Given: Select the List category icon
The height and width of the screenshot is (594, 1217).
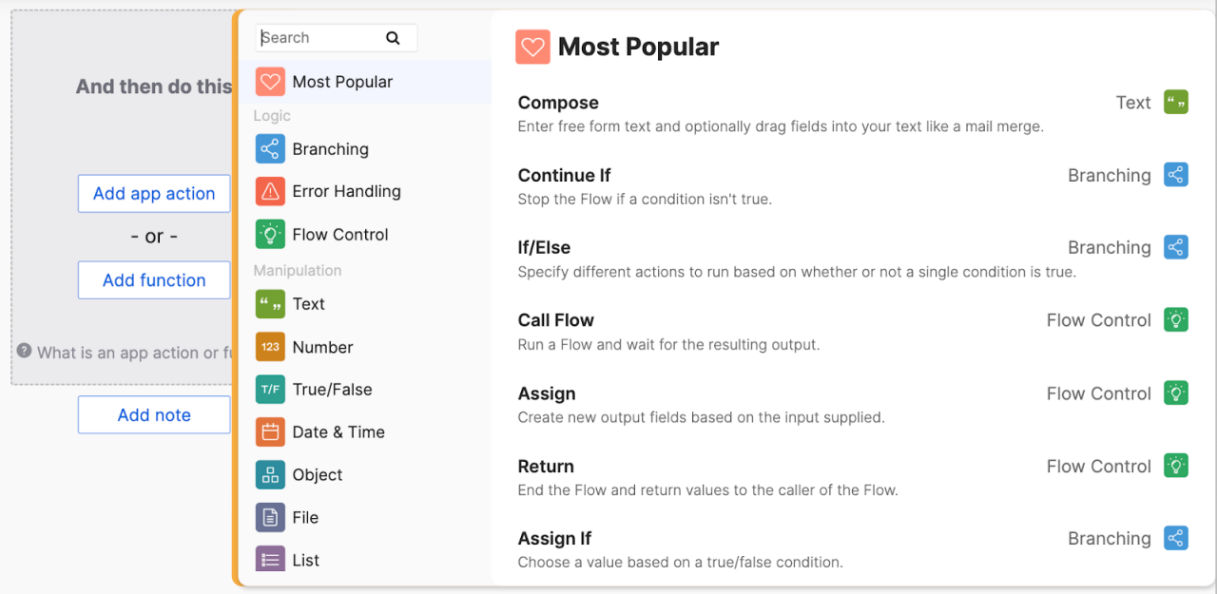Looking at the screenshot, I should point(270,559).
